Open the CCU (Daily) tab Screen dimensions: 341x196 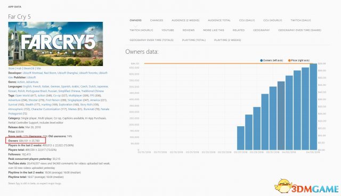click(247, 20)
